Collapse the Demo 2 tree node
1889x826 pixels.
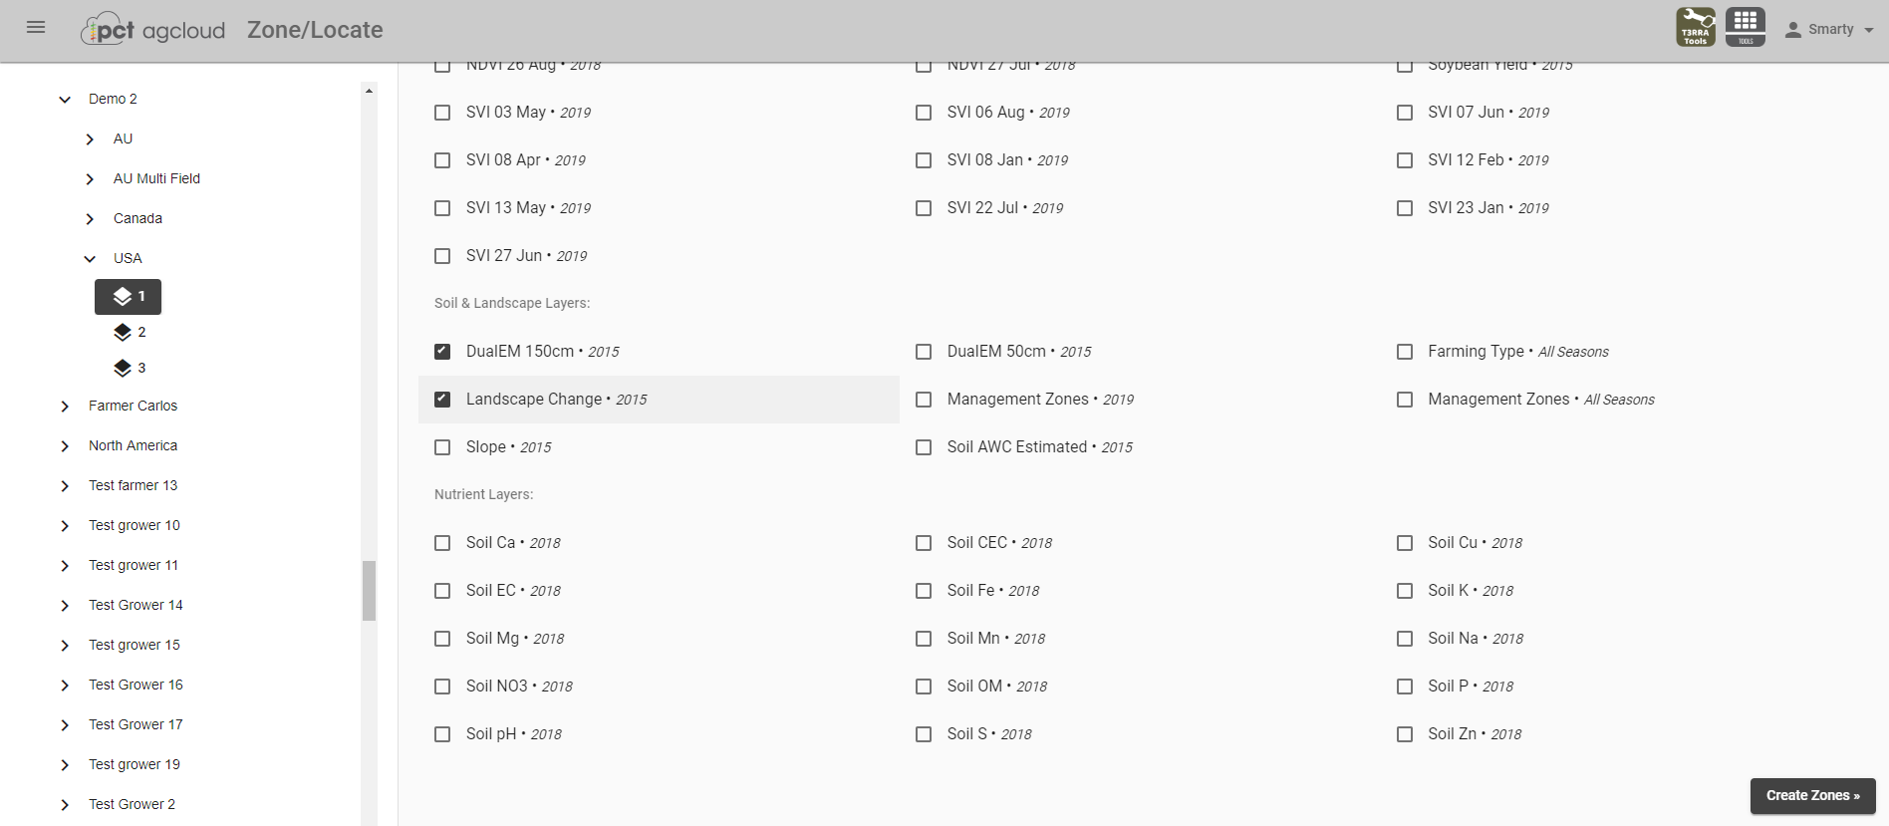click(x=65, y=99)
